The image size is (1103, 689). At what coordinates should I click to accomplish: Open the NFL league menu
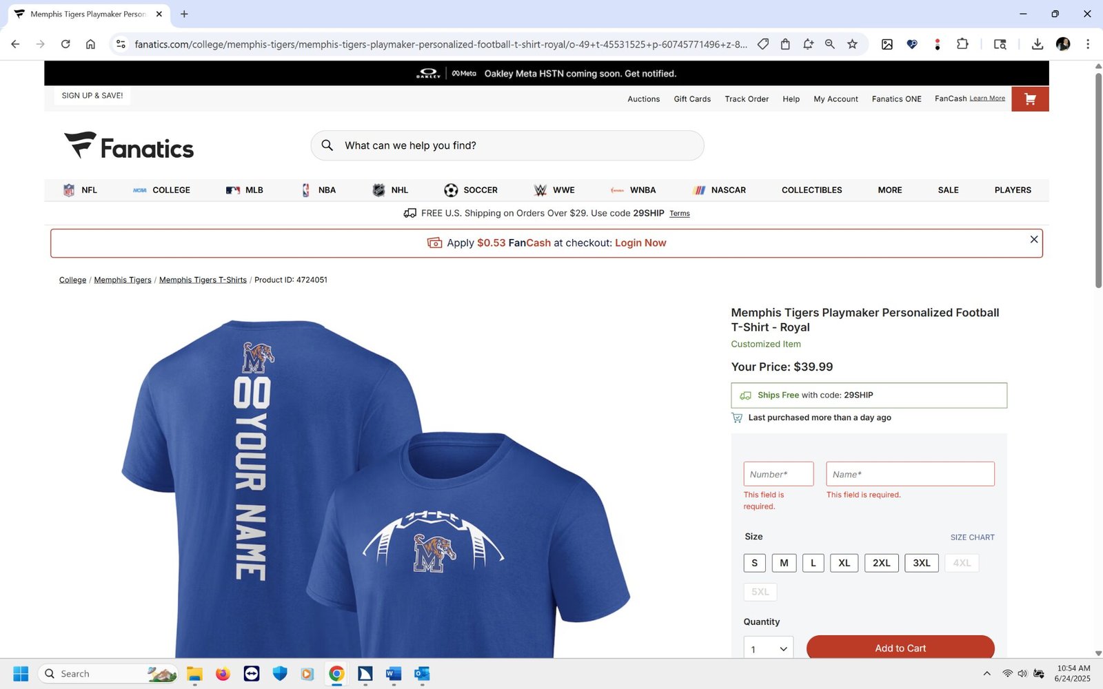coord(80,190)
